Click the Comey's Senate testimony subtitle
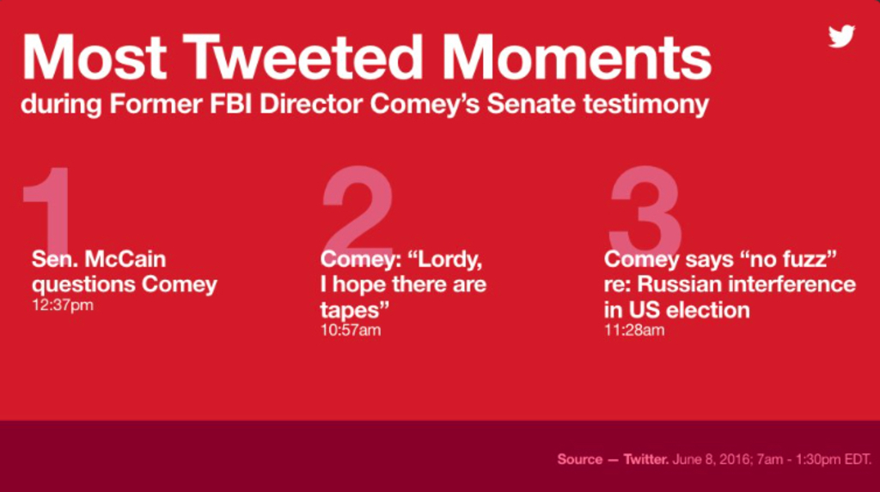Image resolution: width=880 pixels, height=492 pixels. [x=364, y=105]
